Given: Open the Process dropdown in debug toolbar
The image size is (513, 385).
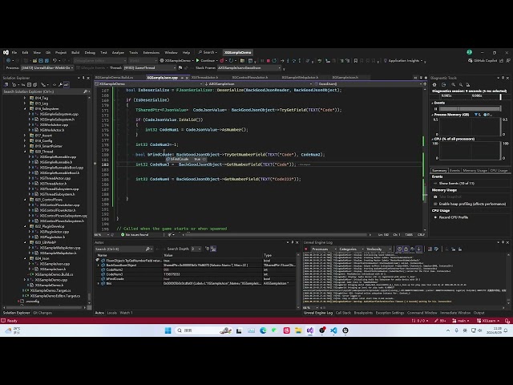Looking at the screenshot, I should pyautogui.click(x=46, y=67).
